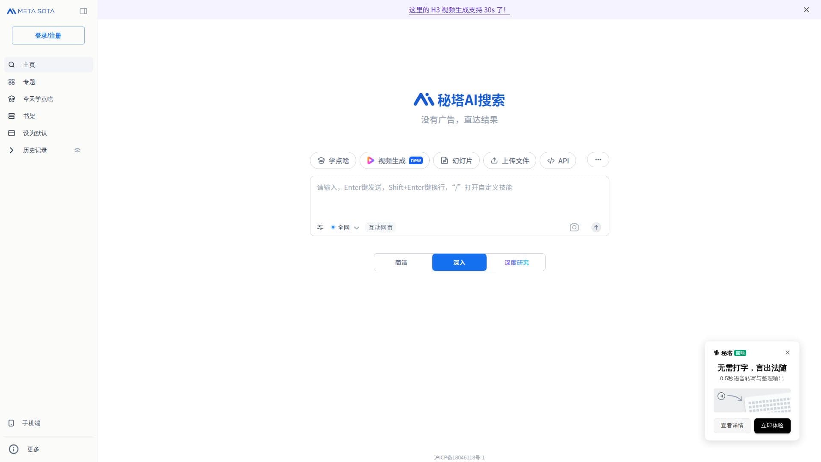Open 书架 bookshelf in sidebar
The width and height of the screenshot is (821, 462).
point(48,116)
